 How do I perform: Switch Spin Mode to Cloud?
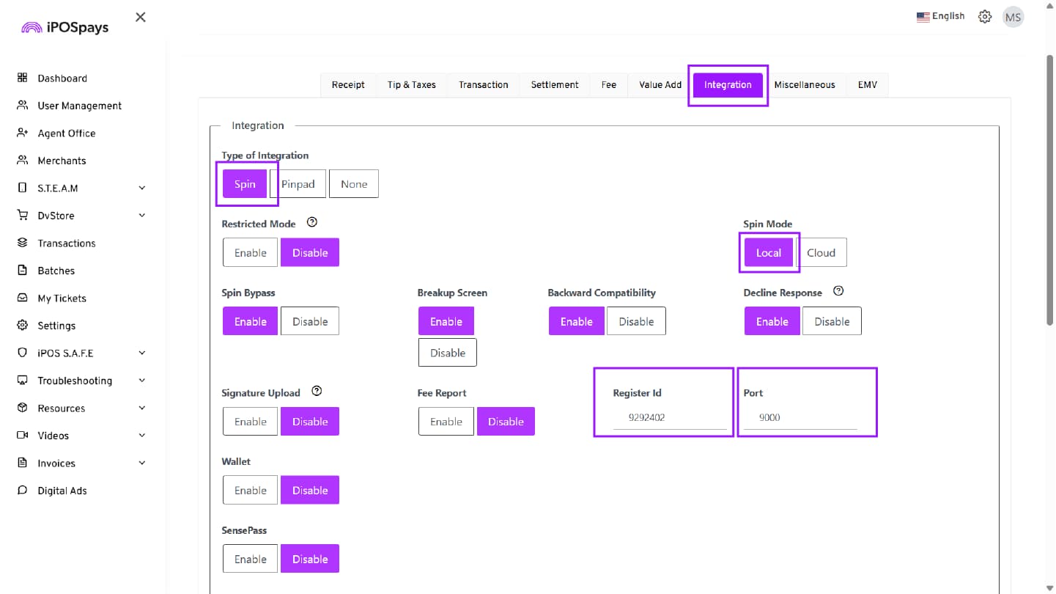[821, 252]
